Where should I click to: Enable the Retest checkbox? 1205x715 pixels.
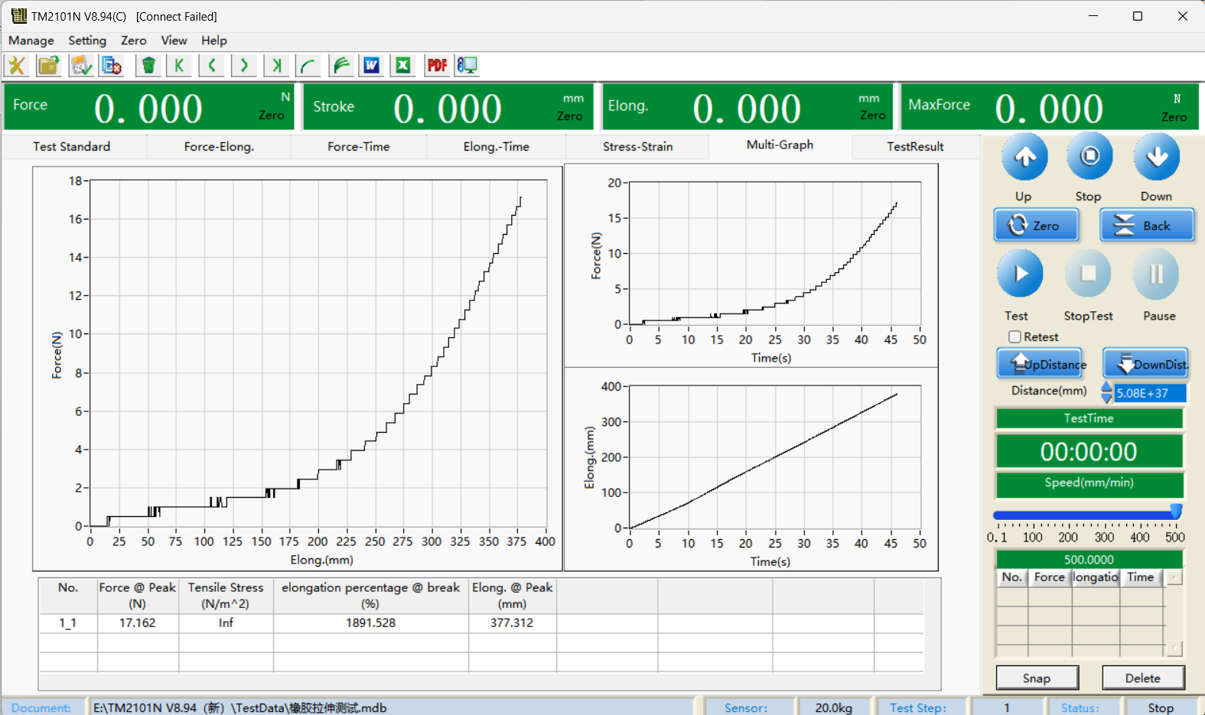pos(1014,336)
